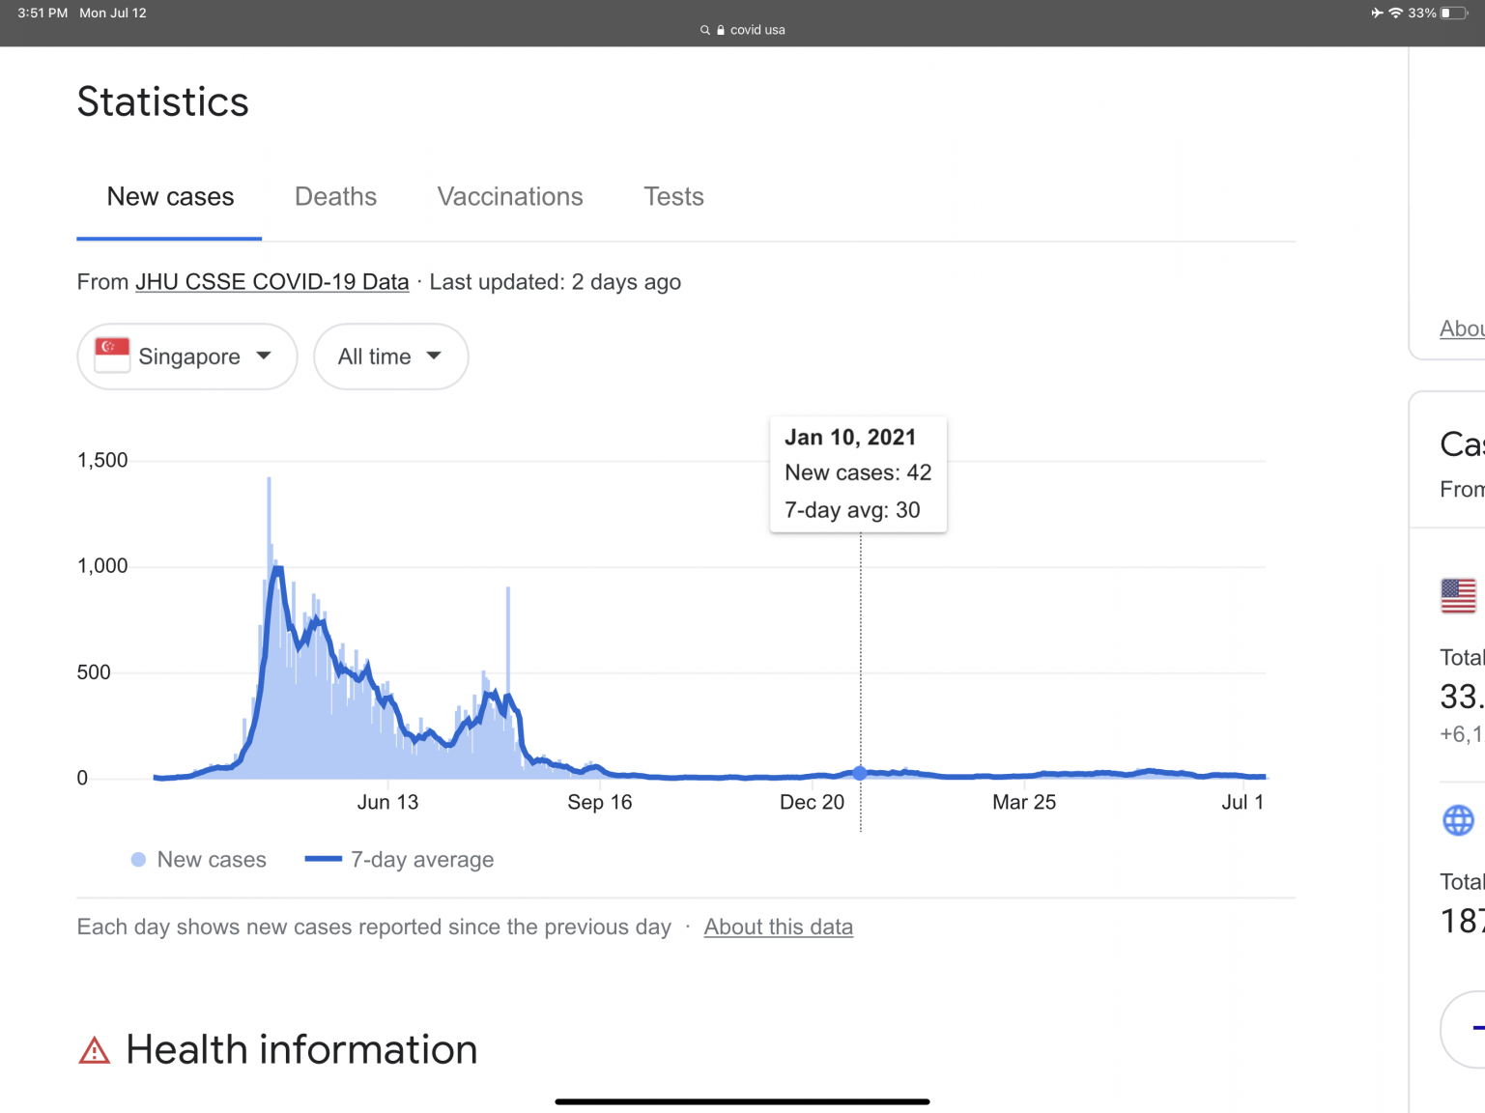This screenshot has height=1113, width=1485.
Task: Open the Tests tab
Action: coord(673,197)
